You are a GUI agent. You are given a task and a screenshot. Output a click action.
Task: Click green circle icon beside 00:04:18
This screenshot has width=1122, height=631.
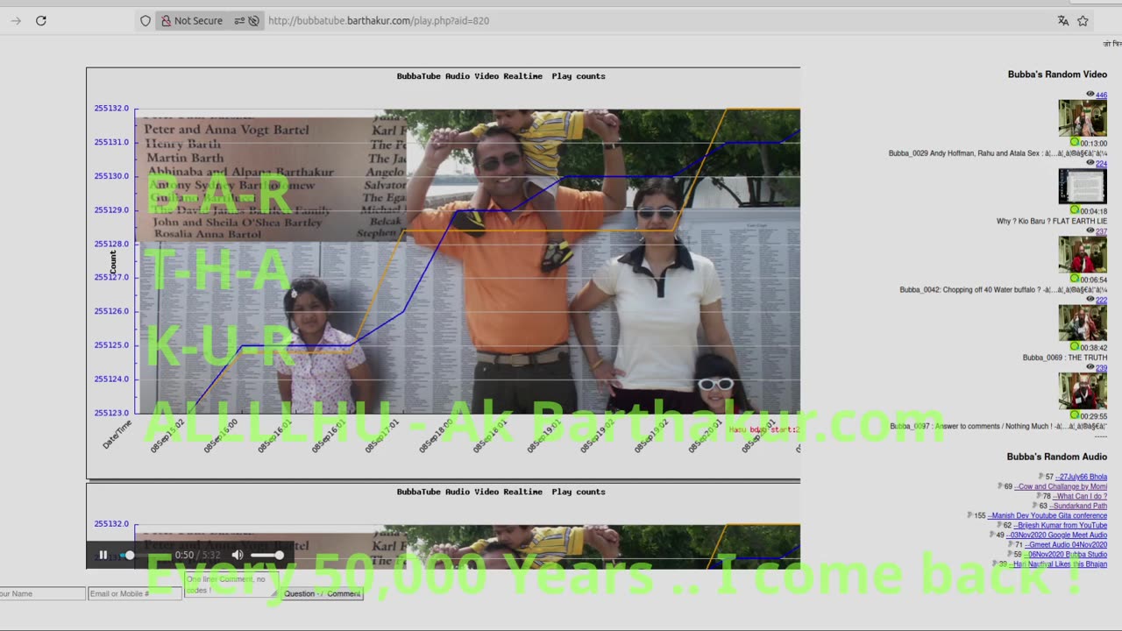pos(1075,210)
